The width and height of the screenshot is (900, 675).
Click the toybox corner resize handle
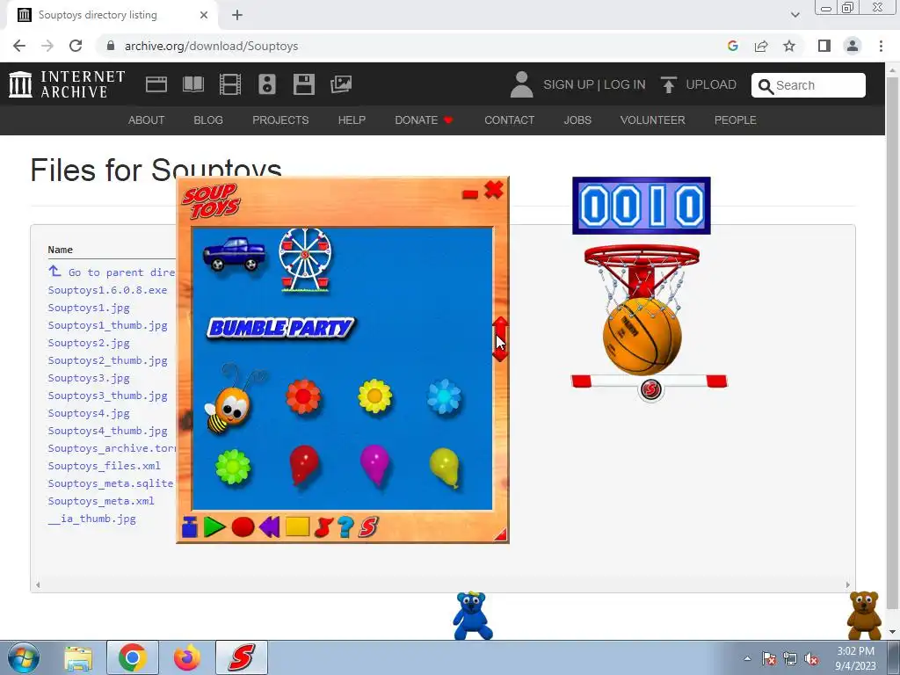pyautogui.click(x=500, y=534)
